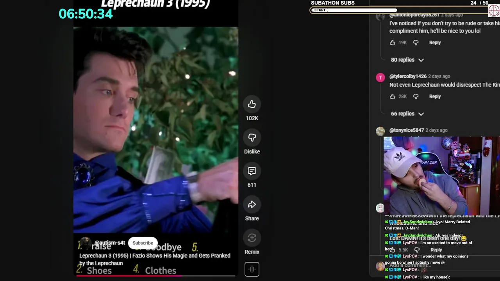This screenshot has width=500, height=281.
Task: Share the Leprechaun 3 short
Action: [x=252, y=205]
